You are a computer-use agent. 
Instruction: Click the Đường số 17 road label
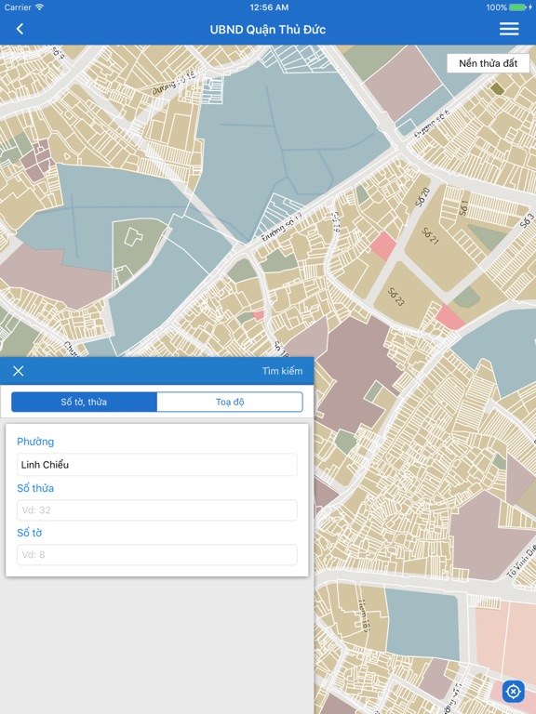[x=282, y=226]
